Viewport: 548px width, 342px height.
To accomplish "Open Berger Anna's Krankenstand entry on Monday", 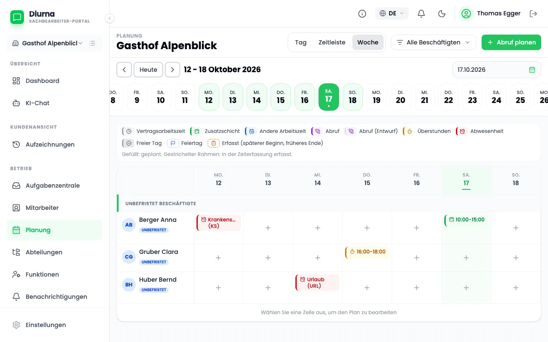I will coord(219,223).
